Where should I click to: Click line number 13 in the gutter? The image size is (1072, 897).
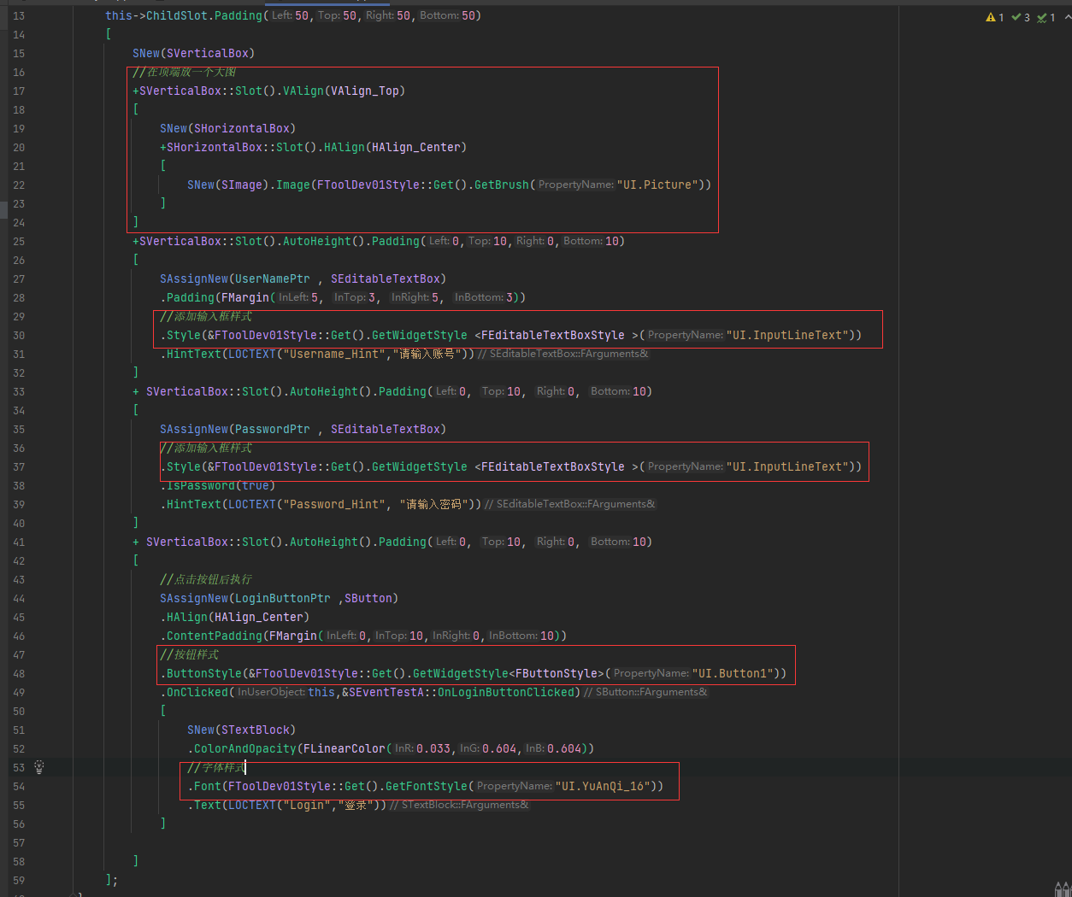pos(18,15)
